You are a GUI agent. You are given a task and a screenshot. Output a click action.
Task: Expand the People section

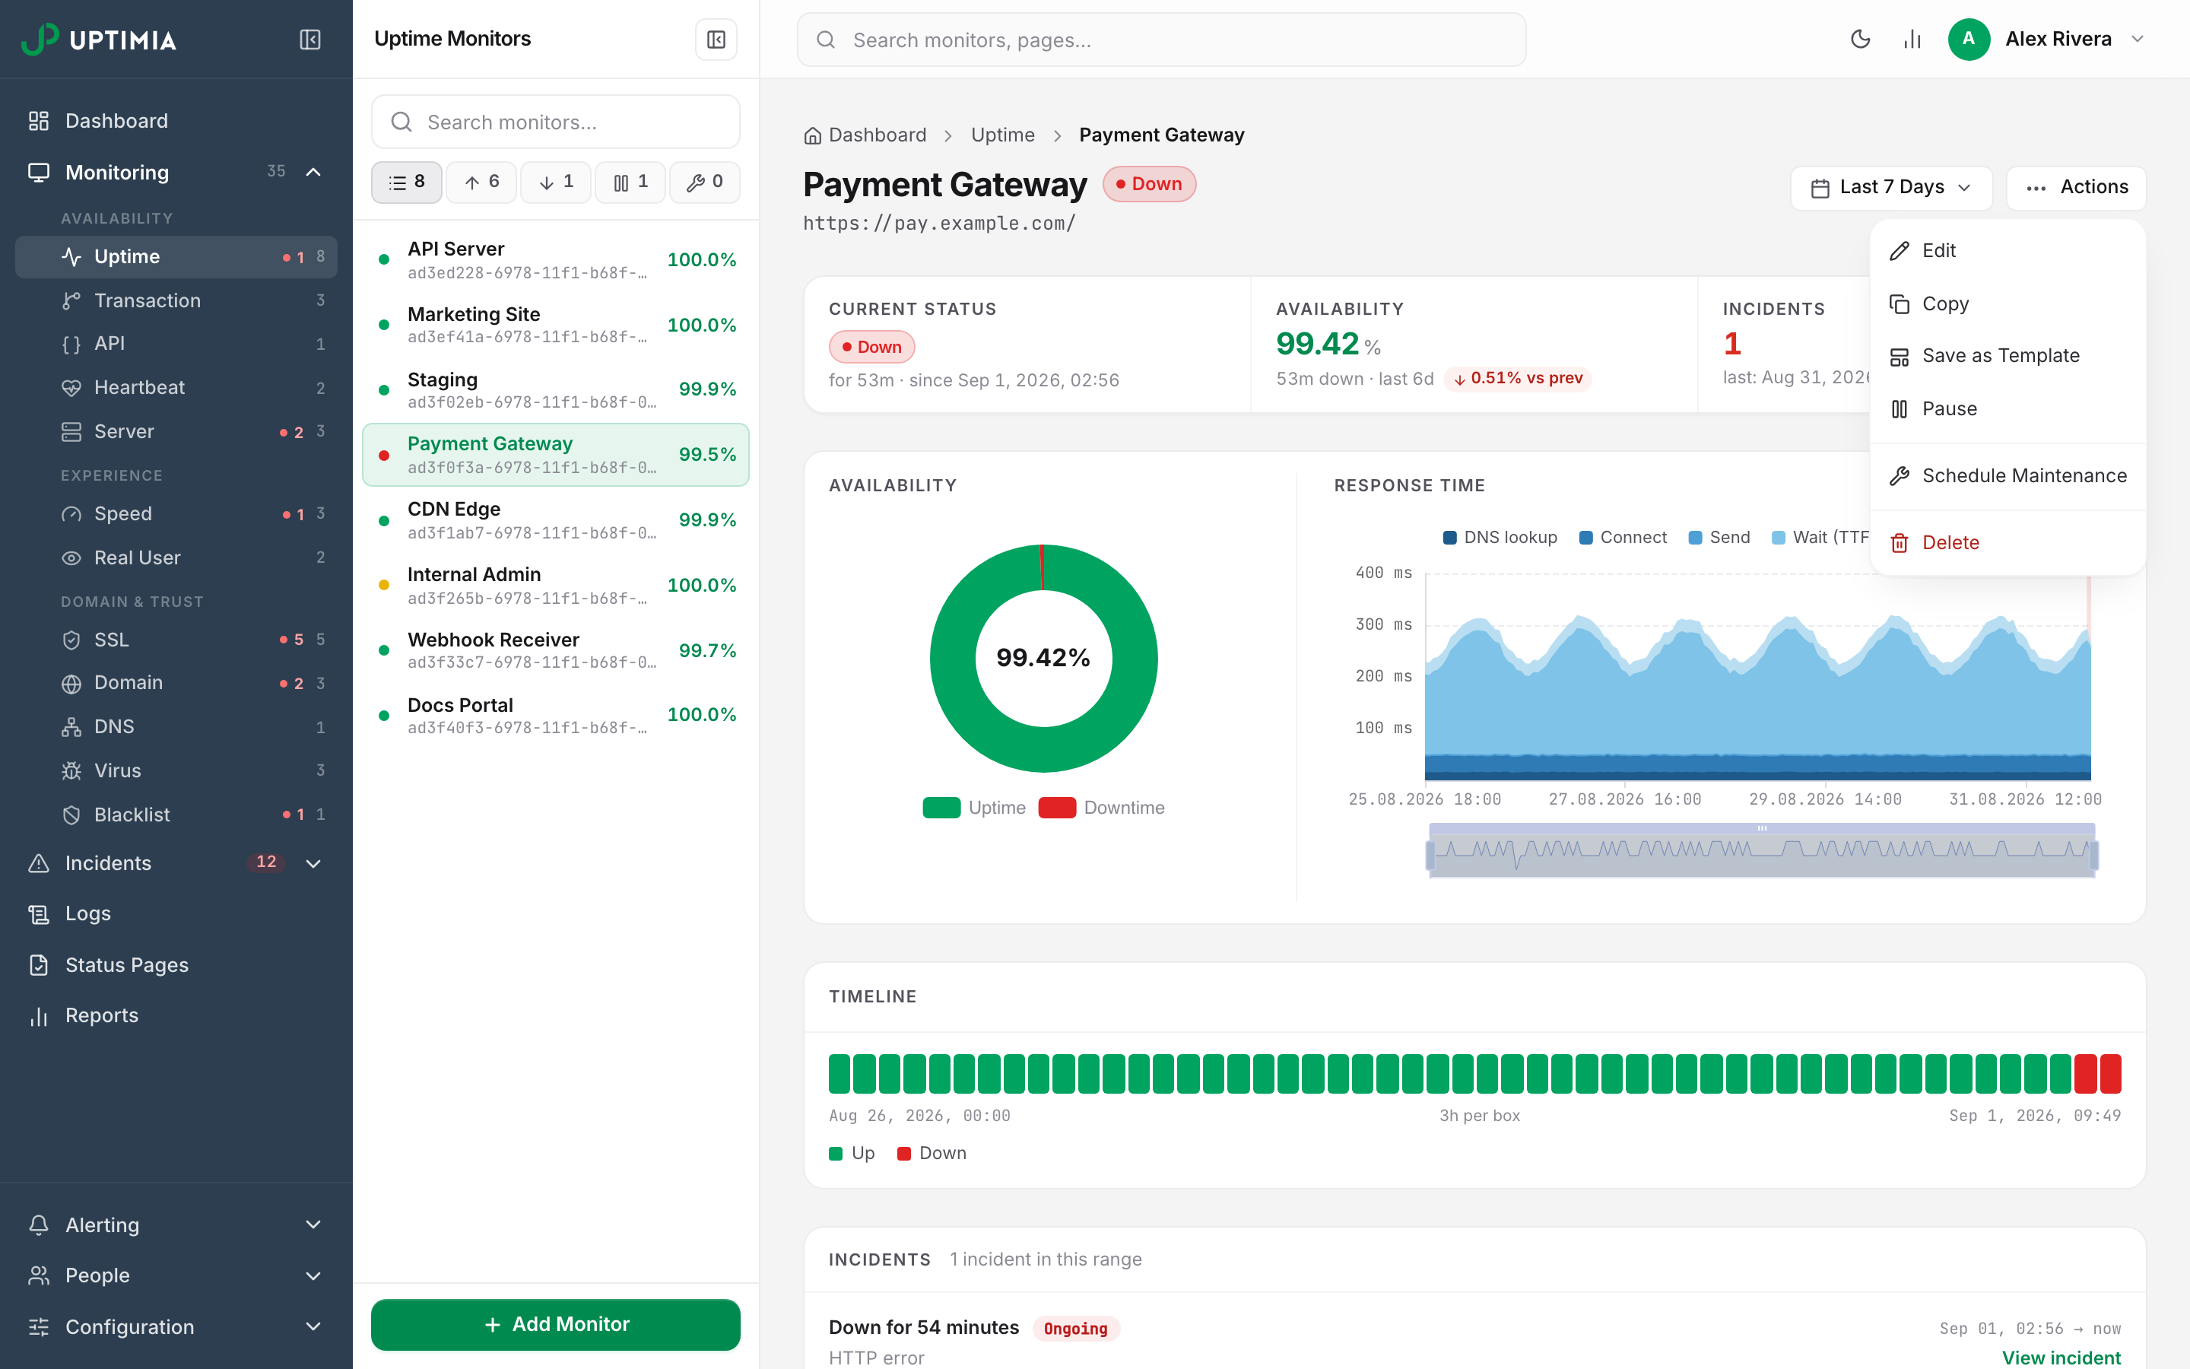pos(176,1275)
